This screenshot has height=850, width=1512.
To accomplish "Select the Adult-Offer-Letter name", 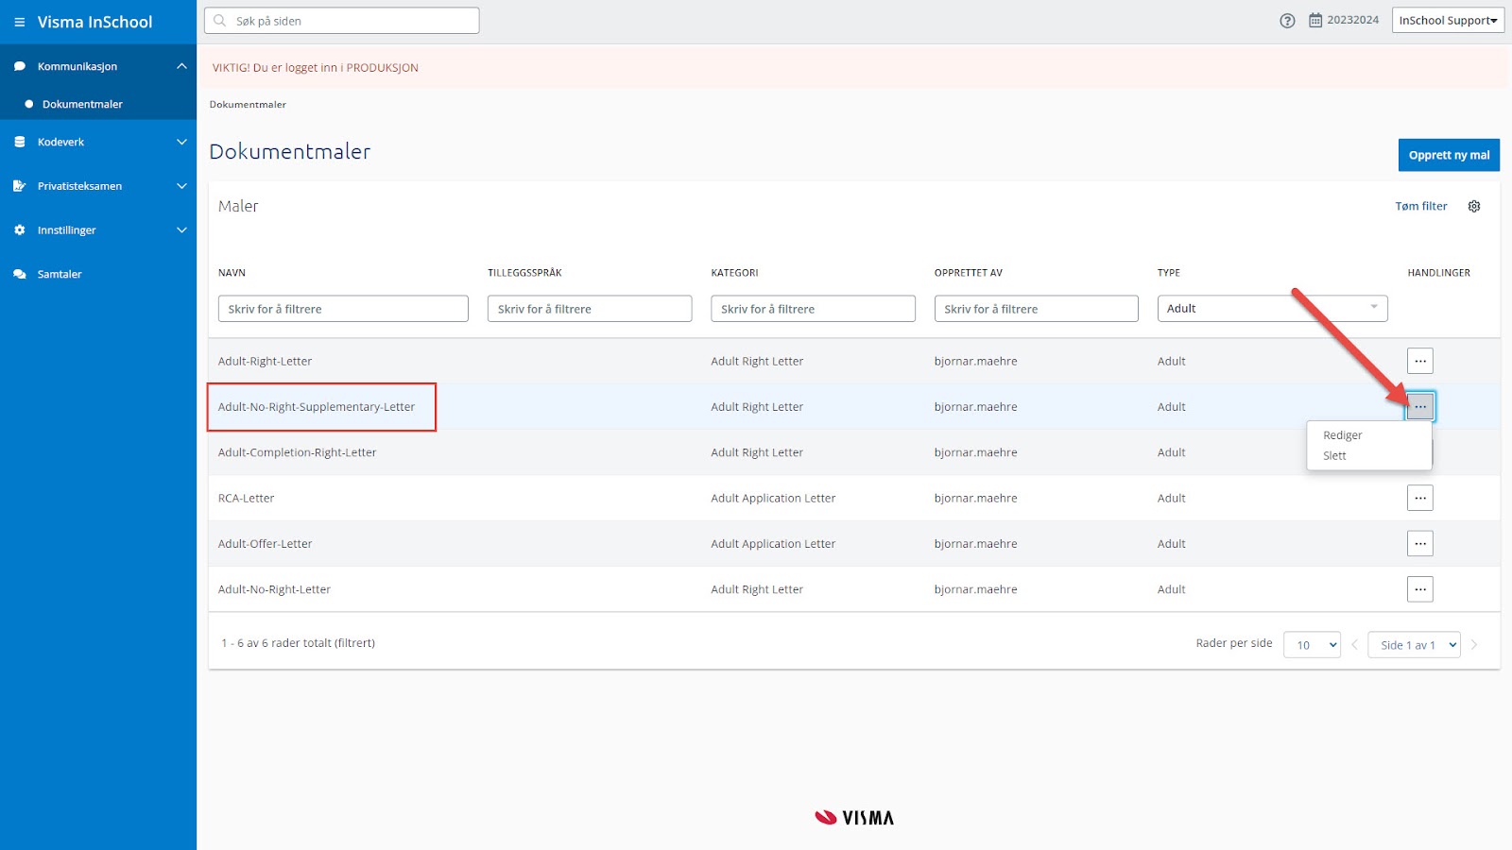I will coord(265,544).
